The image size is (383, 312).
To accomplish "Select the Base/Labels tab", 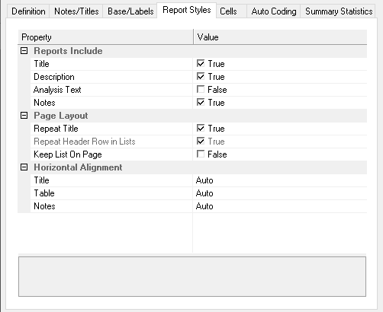I will [x=130, y=11].
